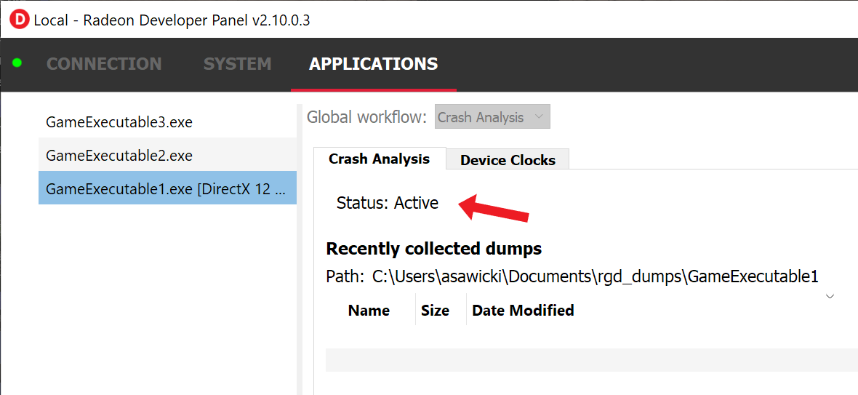Select GameExecutable2.exe in the list
858x395 pixels.
[167, 156]
